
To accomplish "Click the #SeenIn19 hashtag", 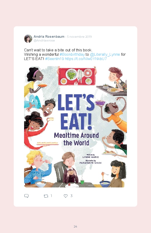I will pyautogui.click(x=55, y=59).
